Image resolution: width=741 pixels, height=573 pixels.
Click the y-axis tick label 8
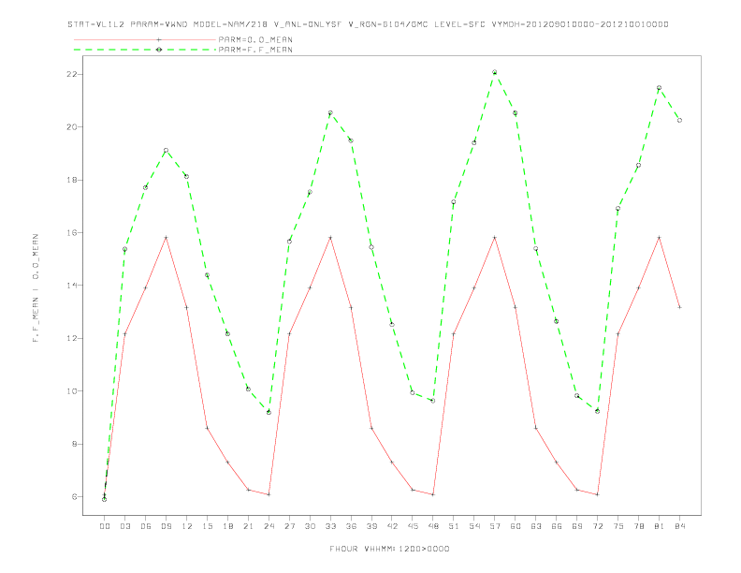click(x=74, y=444)
